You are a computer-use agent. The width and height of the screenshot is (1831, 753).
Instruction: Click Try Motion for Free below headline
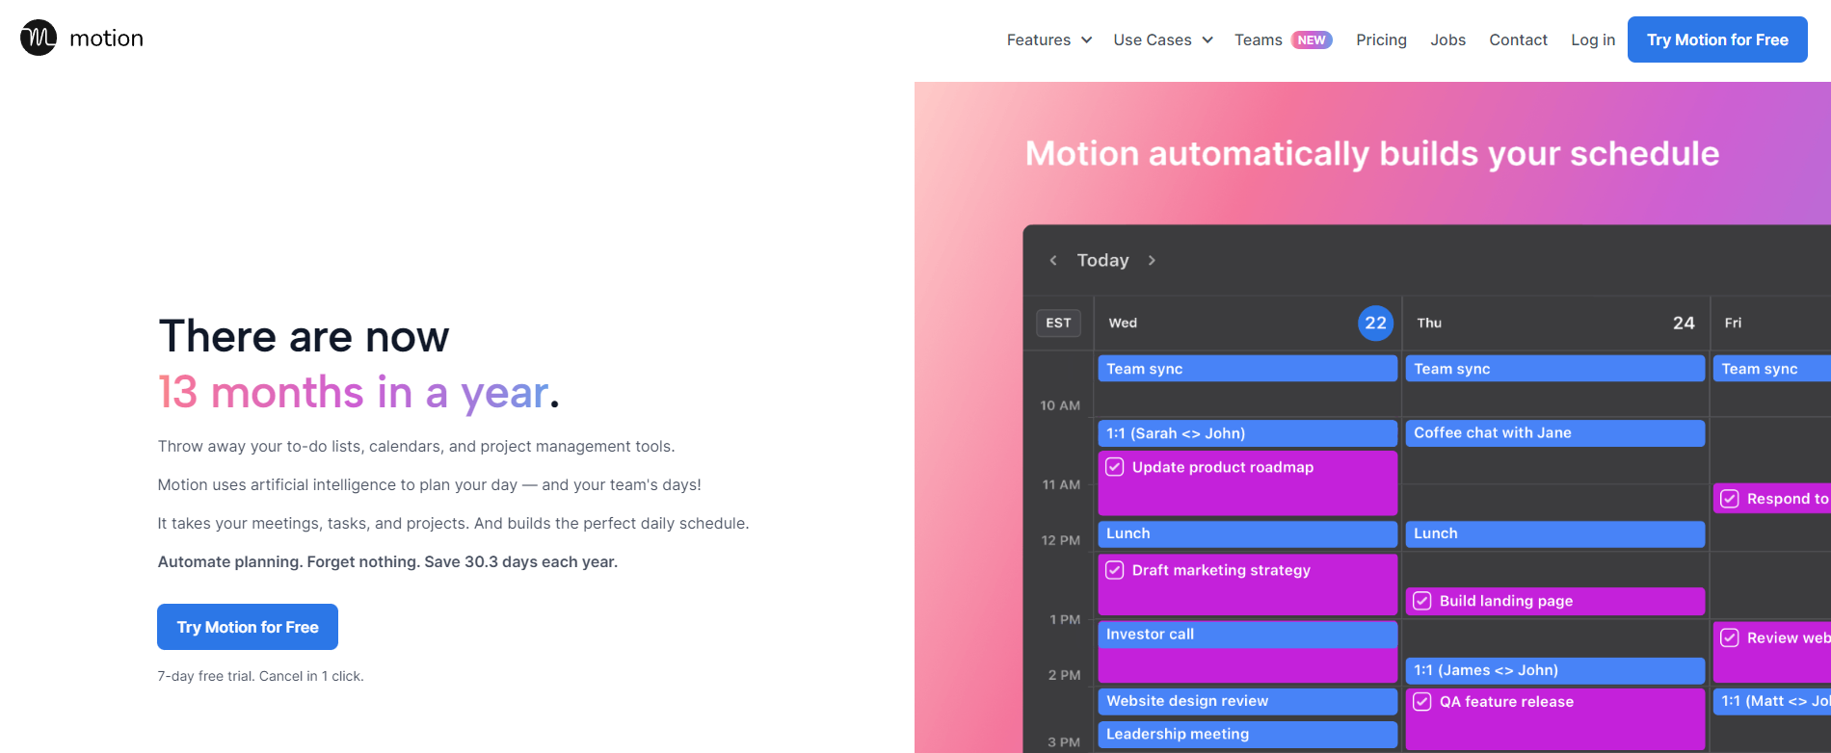[x=248, y=627]
